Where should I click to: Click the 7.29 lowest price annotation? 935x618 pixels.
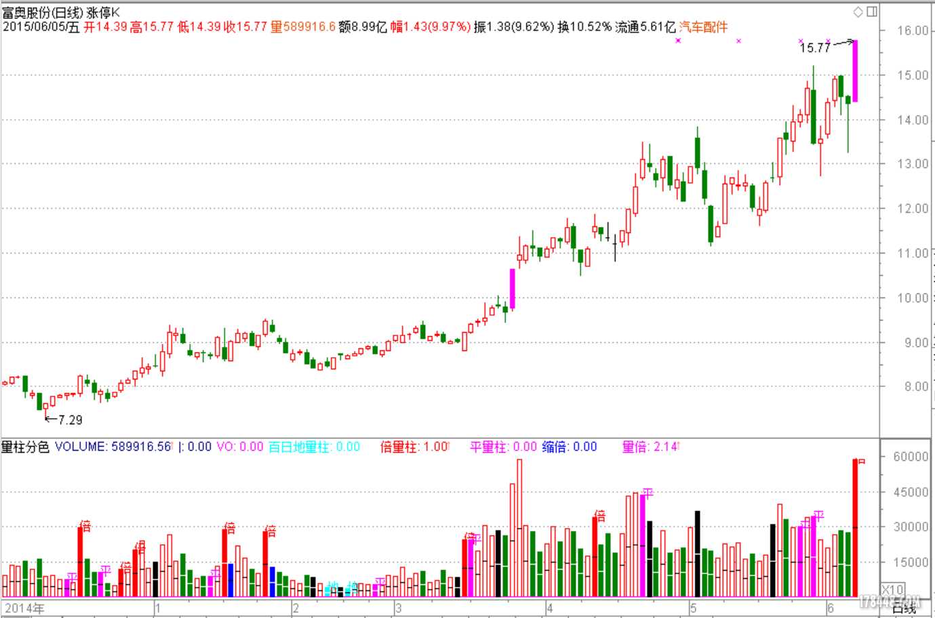(70, 420)
